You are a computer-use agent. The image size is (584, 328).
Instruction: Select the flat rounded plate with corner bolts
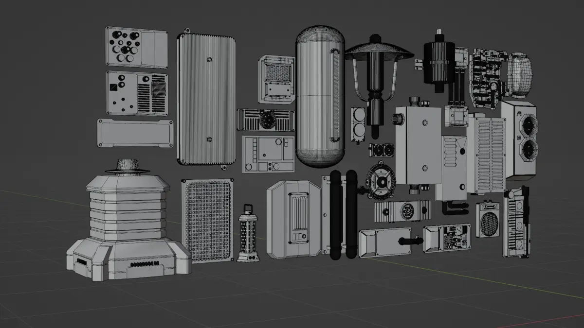point(135,133)
